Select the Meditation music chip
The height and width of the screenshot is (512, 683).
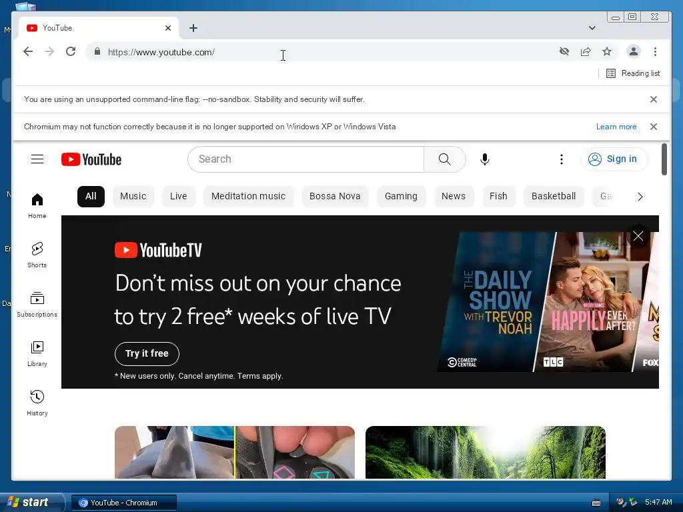(248, 197)
